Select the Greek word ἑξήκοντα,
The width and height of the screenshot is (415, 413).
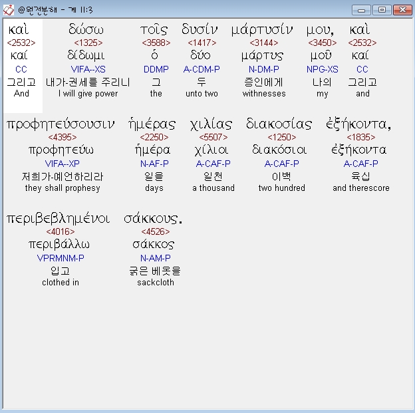point(358,124)
